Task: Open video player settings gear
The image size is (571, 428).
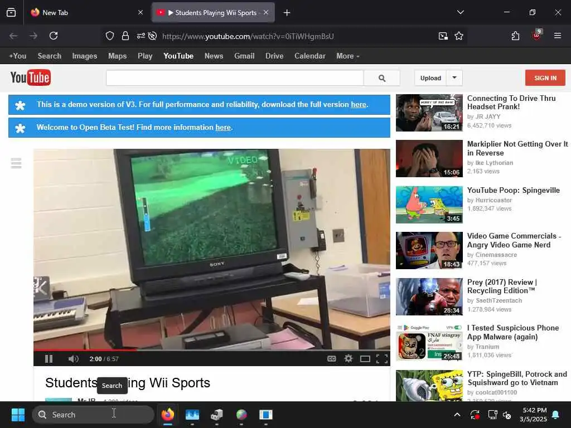Action: 349,359
